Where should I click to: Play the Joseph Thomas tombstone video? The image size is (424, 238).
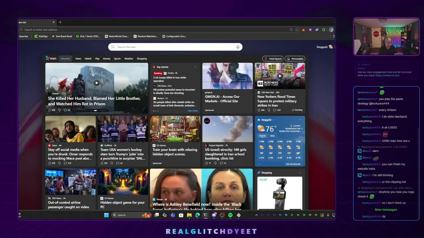tap(96, 83)
